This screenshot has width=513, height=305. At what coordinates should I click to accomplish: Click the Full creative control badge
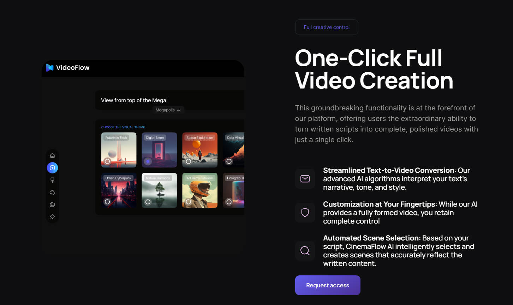tap(326, 27)
